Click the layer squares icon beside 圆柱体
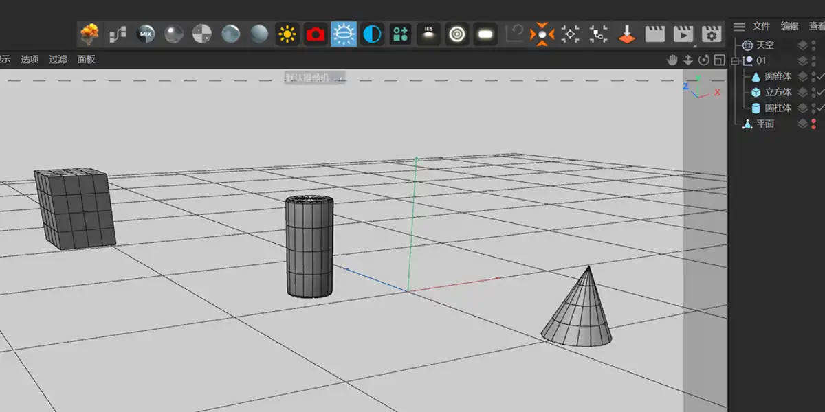 pos(802,107)
